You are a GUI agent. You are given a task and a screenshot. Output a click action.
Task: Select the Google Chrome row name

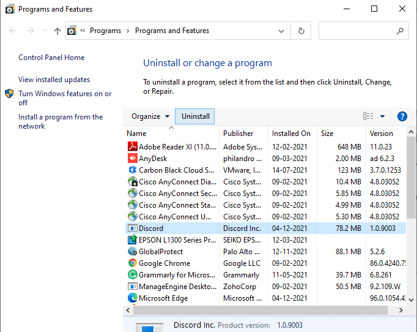click(x=164, y=263)
